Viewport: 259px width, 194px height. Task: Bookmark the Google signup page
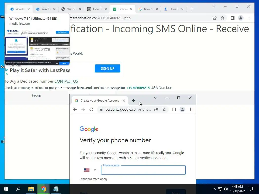(x=164, y=109)
